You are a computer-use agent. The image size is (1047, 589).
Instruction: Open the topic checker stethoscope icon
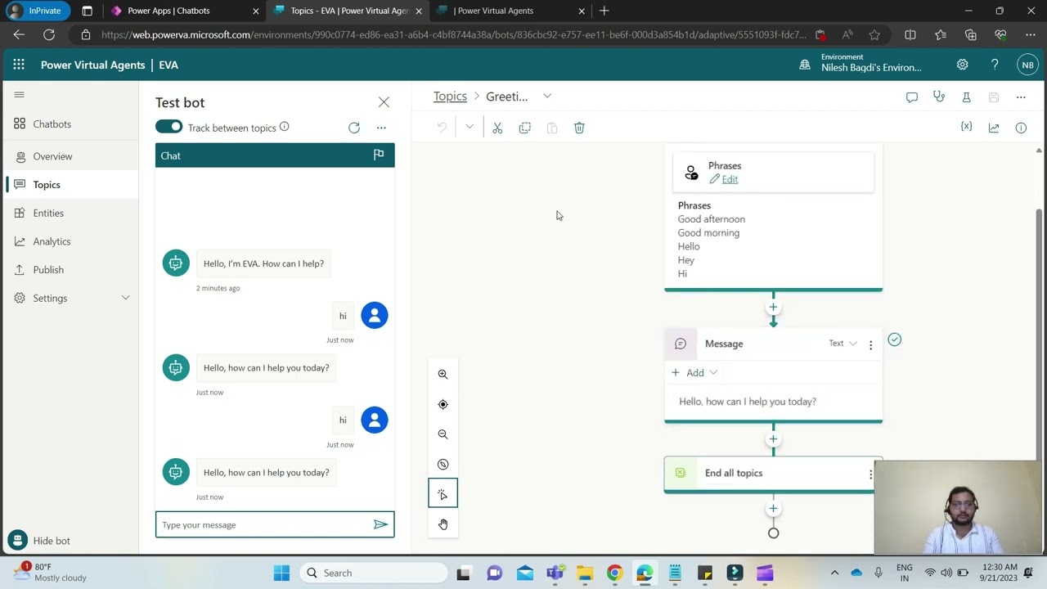pos(939,97)
